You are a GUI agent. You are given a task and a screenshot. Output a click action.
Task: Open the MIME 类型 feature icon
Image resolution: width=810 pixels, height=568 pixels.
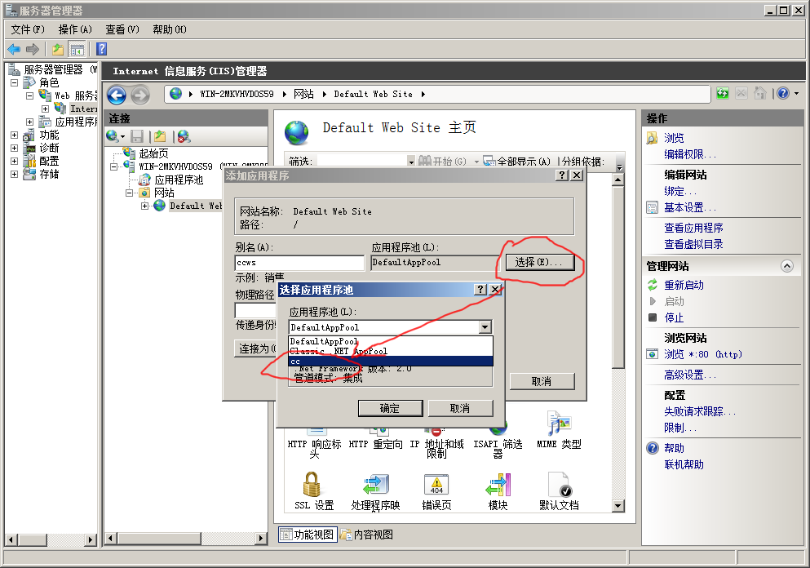tap(559, 424)
